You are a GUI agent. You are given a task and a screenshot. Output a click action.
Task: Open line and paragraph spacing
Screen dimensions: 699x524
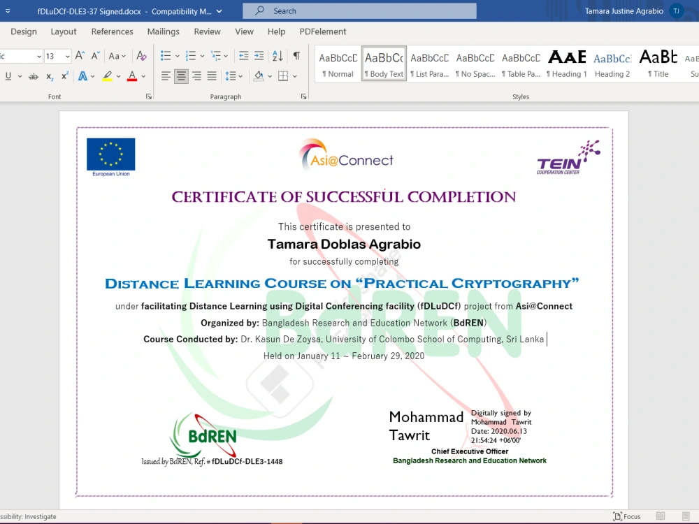coord(231,76)
